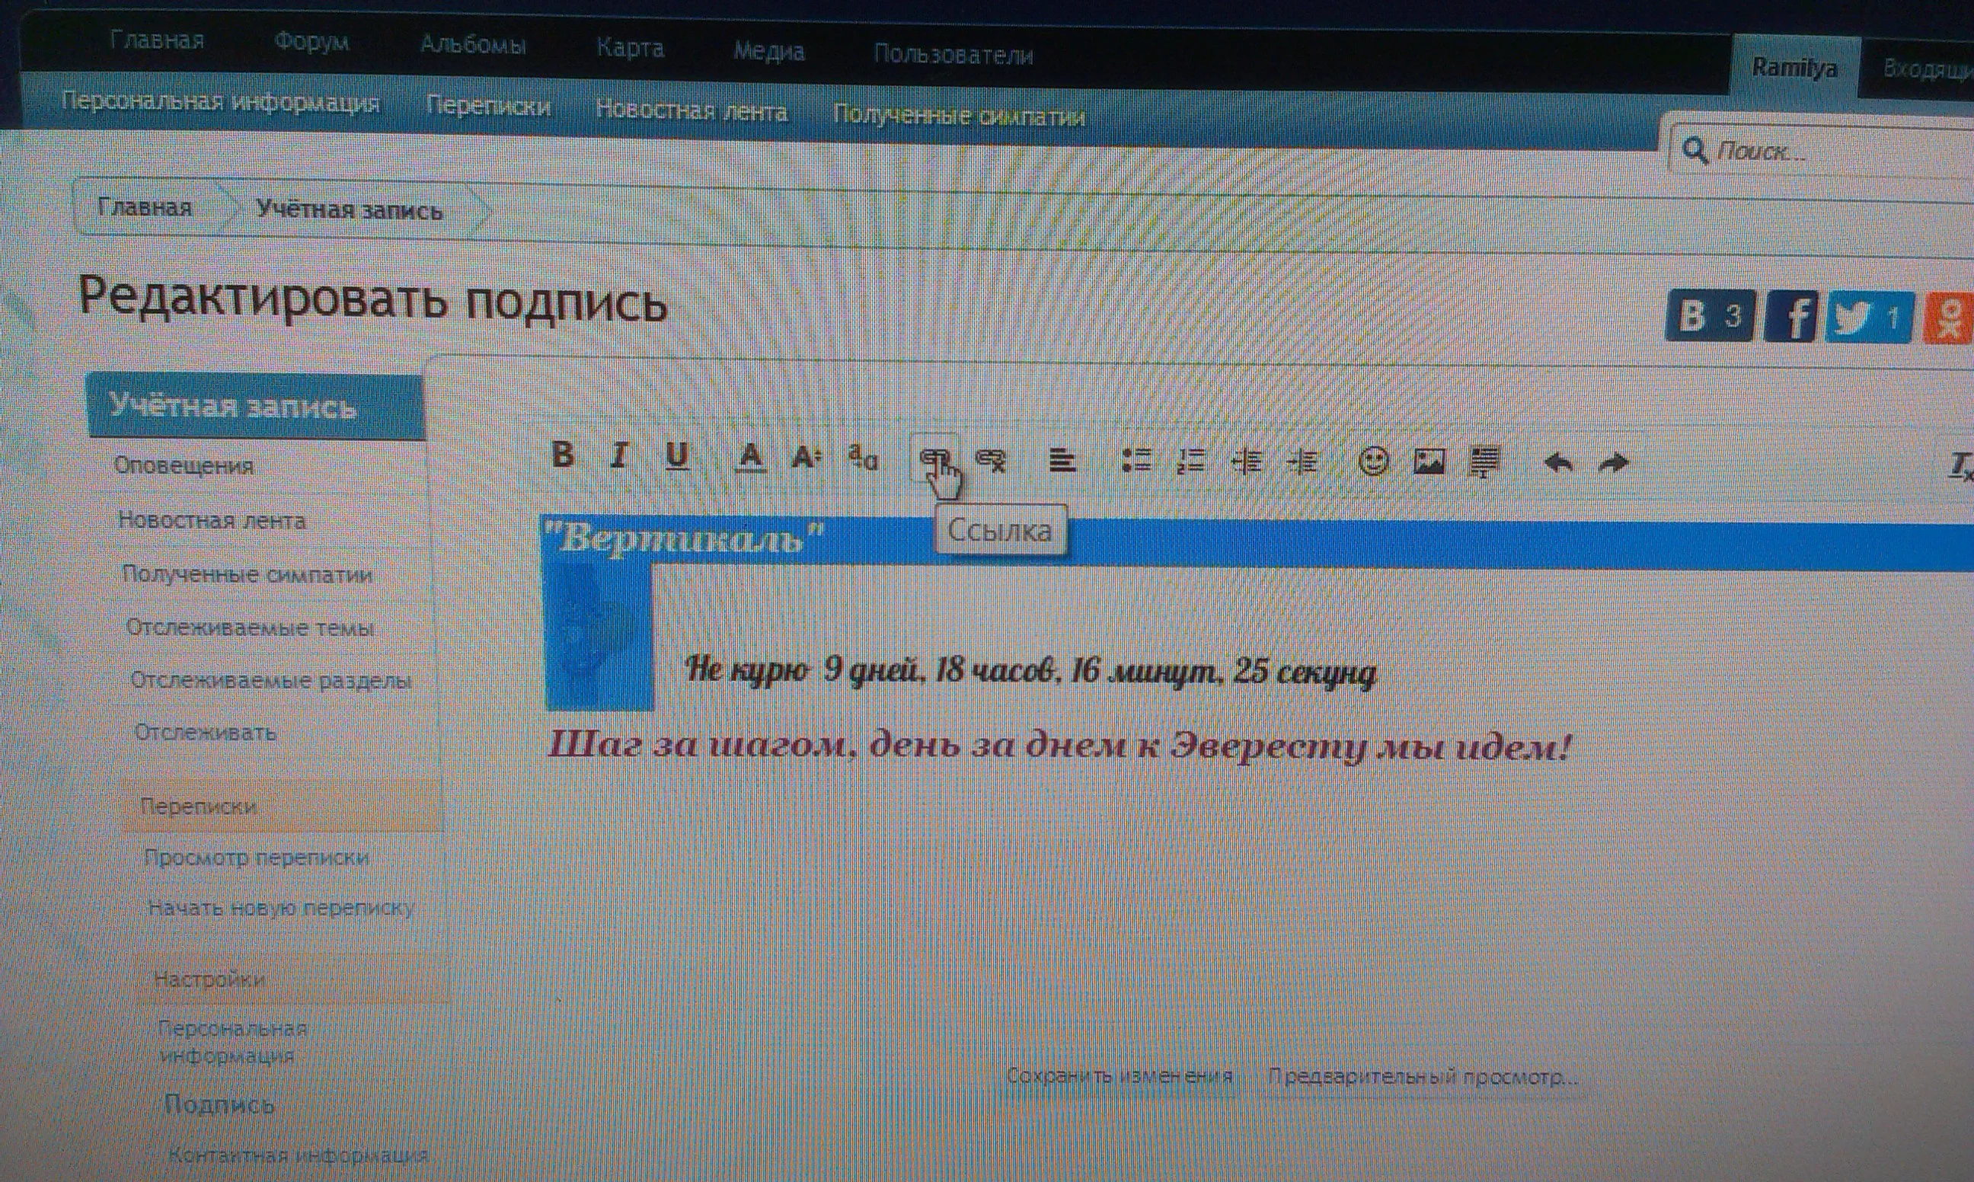Create a bulleted list

pyautogui.click(x=1139, y=460)
